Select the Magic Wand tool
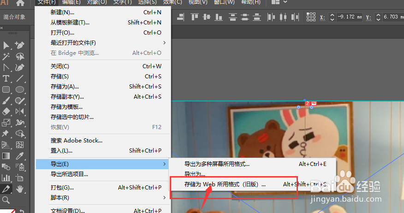 coord(6,56)
